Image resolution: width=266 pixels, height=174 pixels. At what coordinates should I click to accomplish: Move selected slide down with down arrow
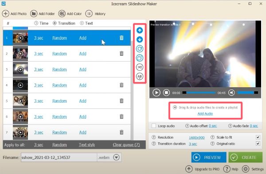pos(140,39)
